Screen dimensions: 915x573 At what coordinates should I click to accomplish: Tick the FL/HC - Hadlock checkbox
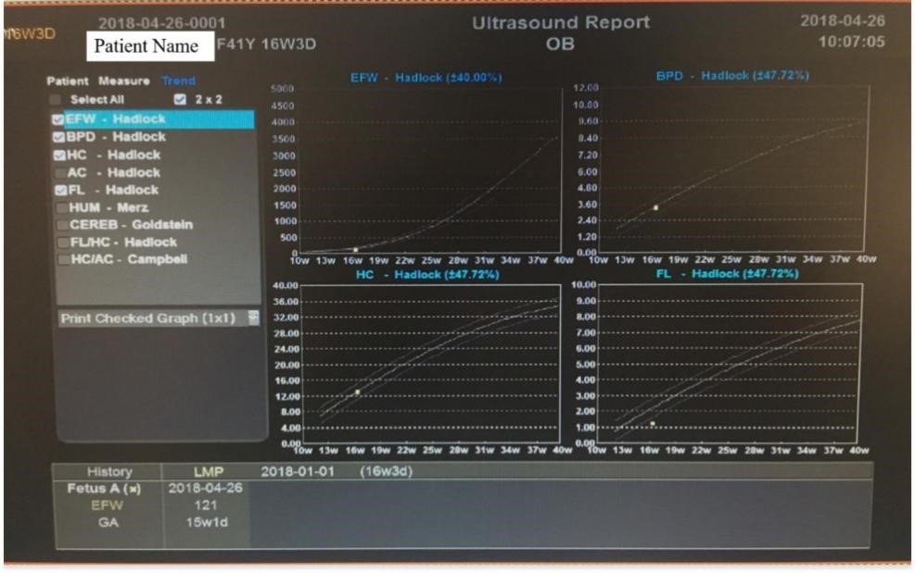click(59, 243)
